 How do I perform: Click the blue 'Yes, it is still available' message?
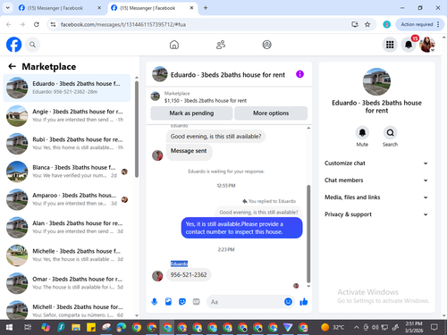[241, 228]
